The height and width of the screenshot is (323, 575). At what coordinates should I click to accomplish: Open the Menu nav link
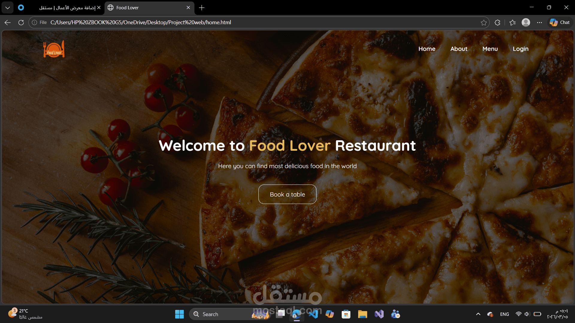(x=490, y=49)
